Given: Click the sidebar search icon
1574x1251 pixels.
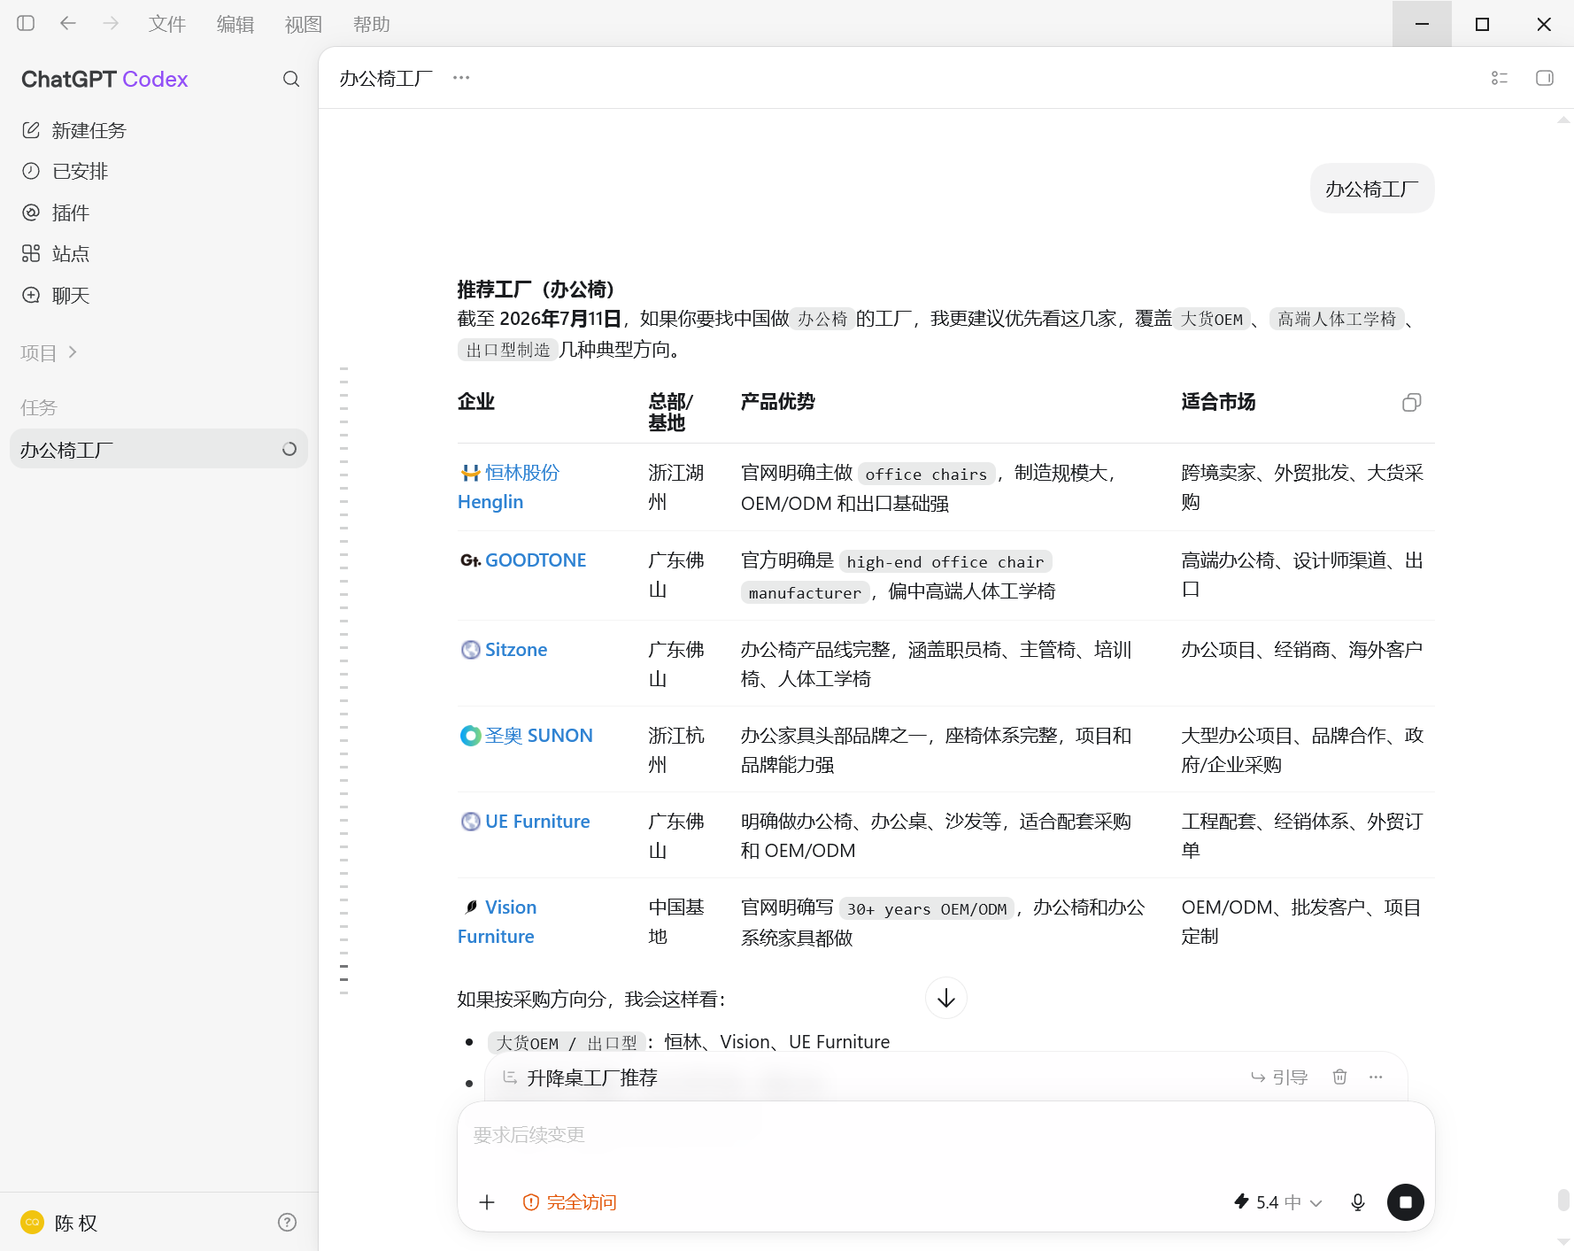Looking at the screenshot, I should coord(291,79).
